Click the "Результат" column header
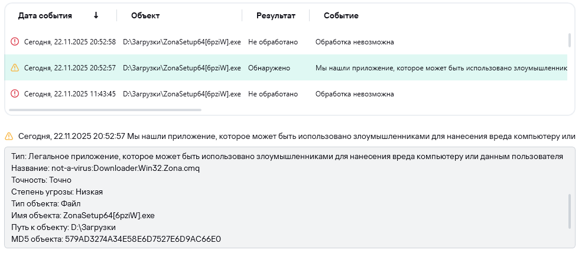This screenshot has width=585, height=256. pyautogui.click(x=275, y=15)
